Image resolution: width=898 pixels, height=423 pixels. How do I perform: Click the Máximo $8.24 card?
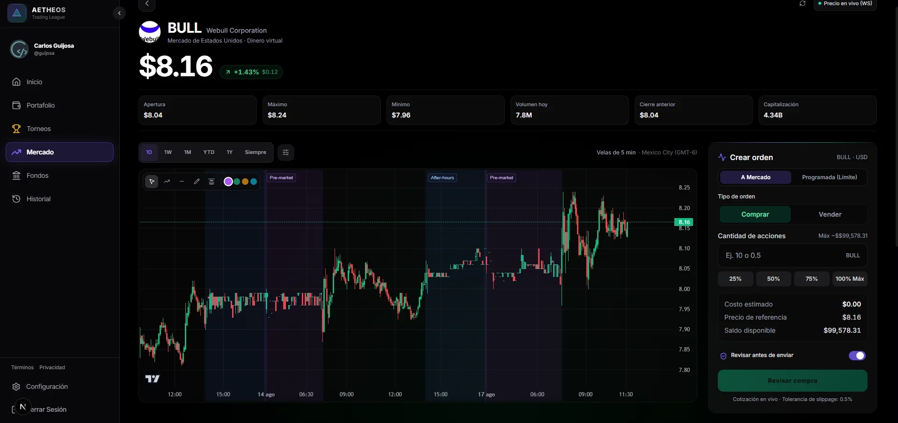coord(321,110)
